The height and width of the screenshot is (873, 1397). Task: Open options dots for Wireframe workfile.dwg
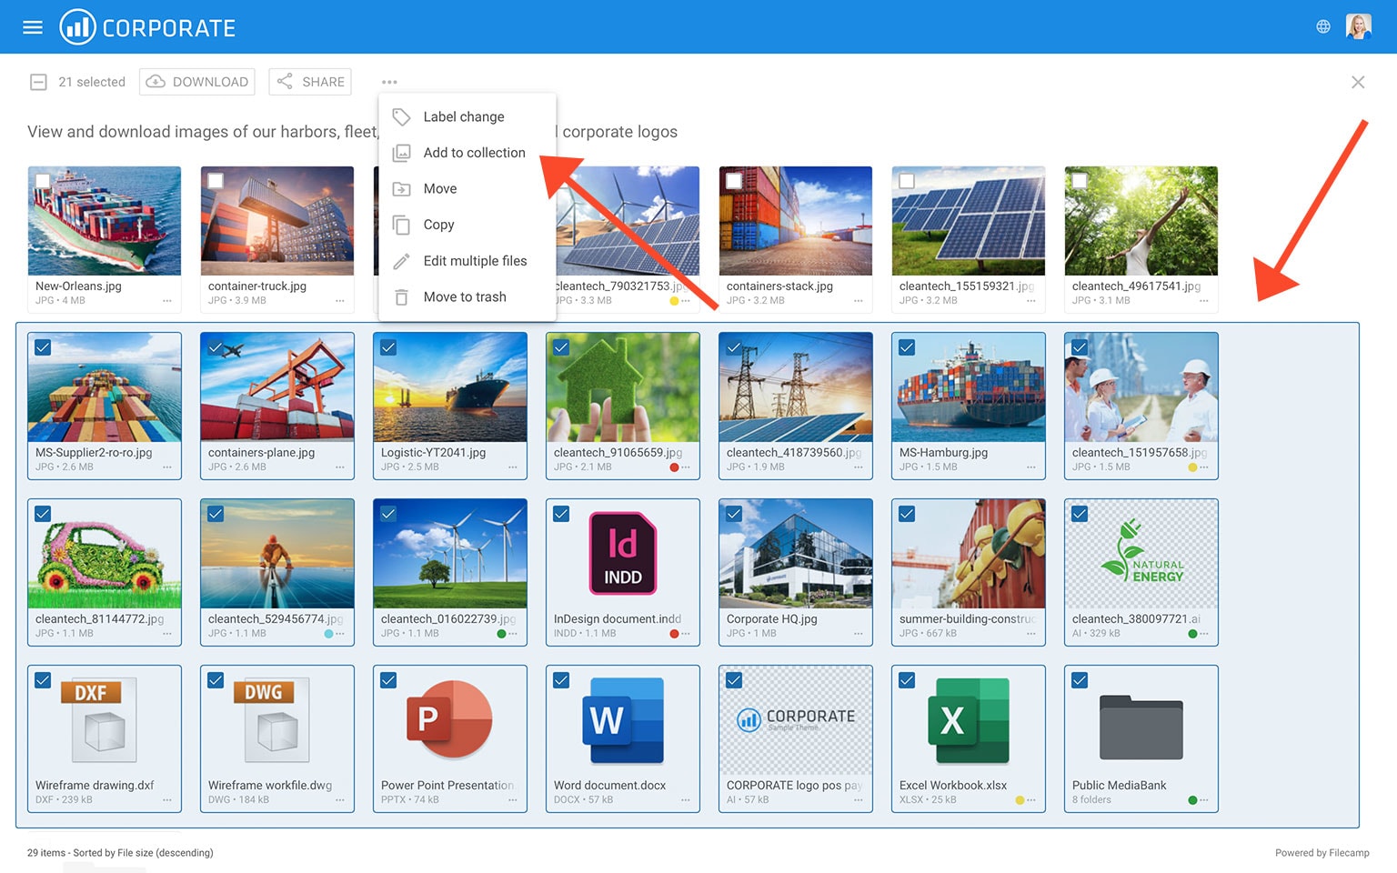pyautogui.click(x=340, y=800)
